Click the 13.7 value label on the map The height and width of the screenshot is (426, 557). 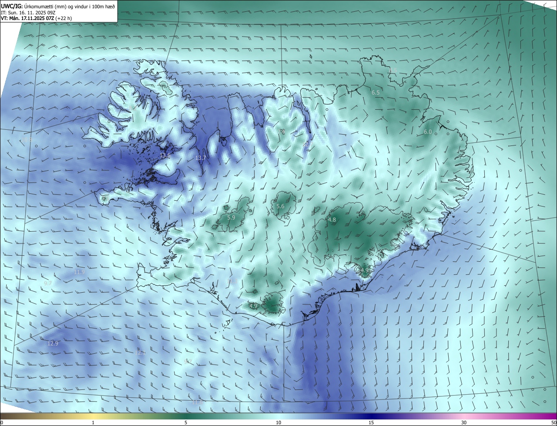coord(200,158)
